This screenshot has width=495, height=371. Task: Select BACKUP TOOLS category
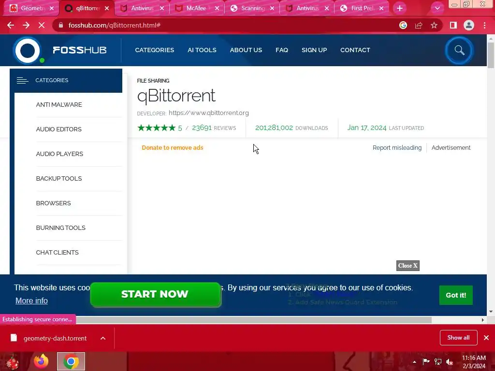pos(59,179)
